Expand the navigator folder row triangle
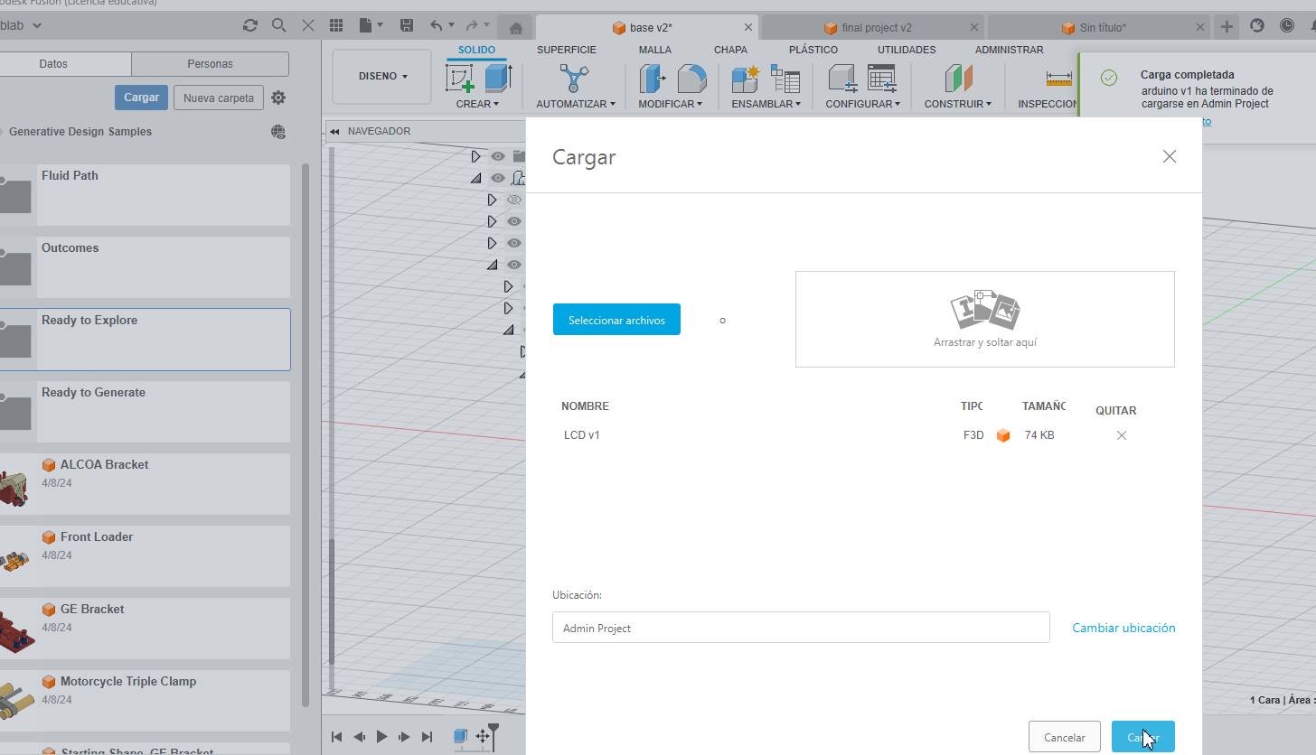The image size is (1316, 755). (x=475, y=156)
